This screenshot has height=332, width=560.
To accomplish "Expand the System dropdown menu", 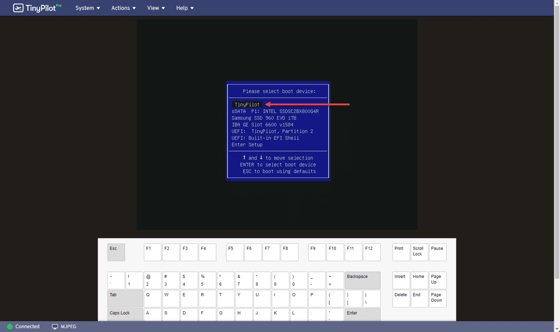I will 87,8.
